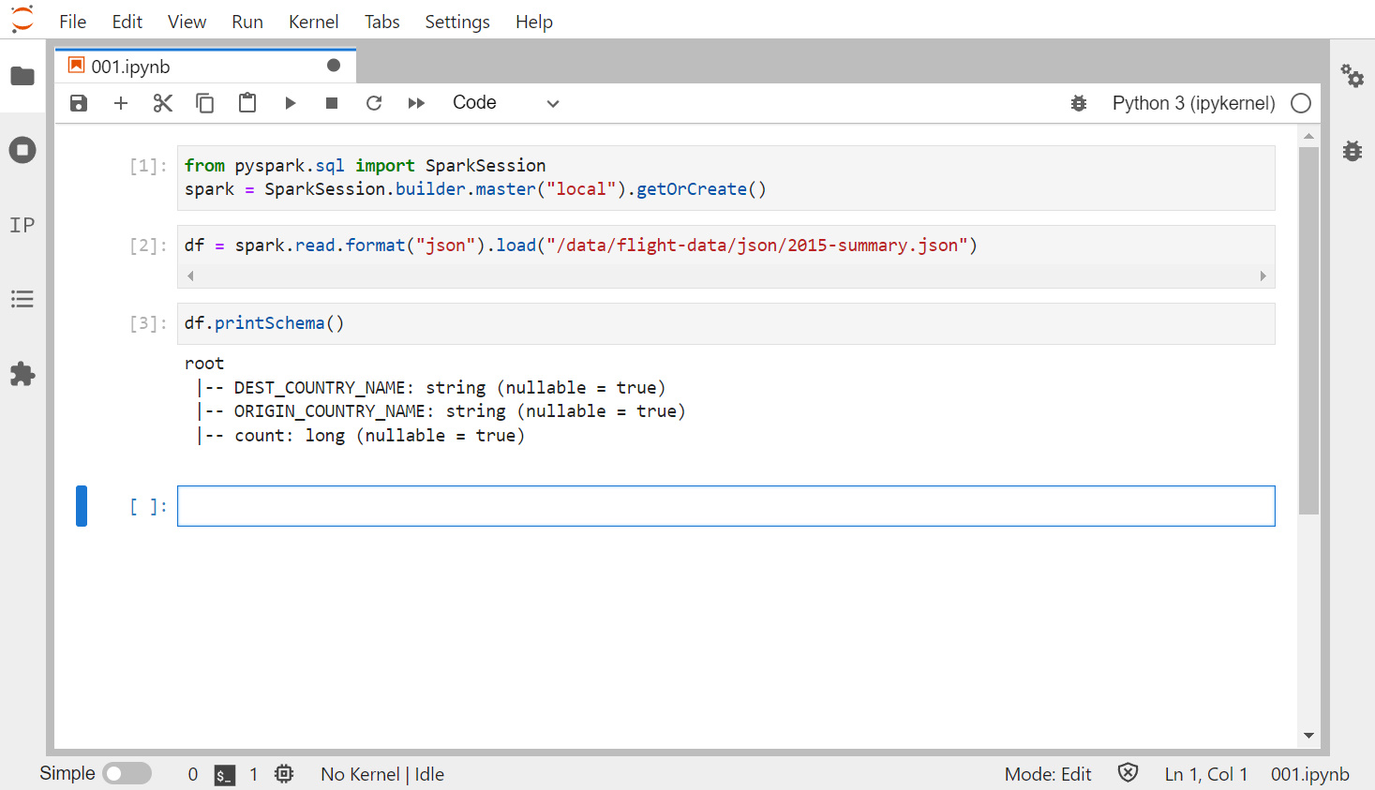Open the Extension Manager puzzle icon
The height and width of the screenshot is (790, 1375).
[22, 374]
